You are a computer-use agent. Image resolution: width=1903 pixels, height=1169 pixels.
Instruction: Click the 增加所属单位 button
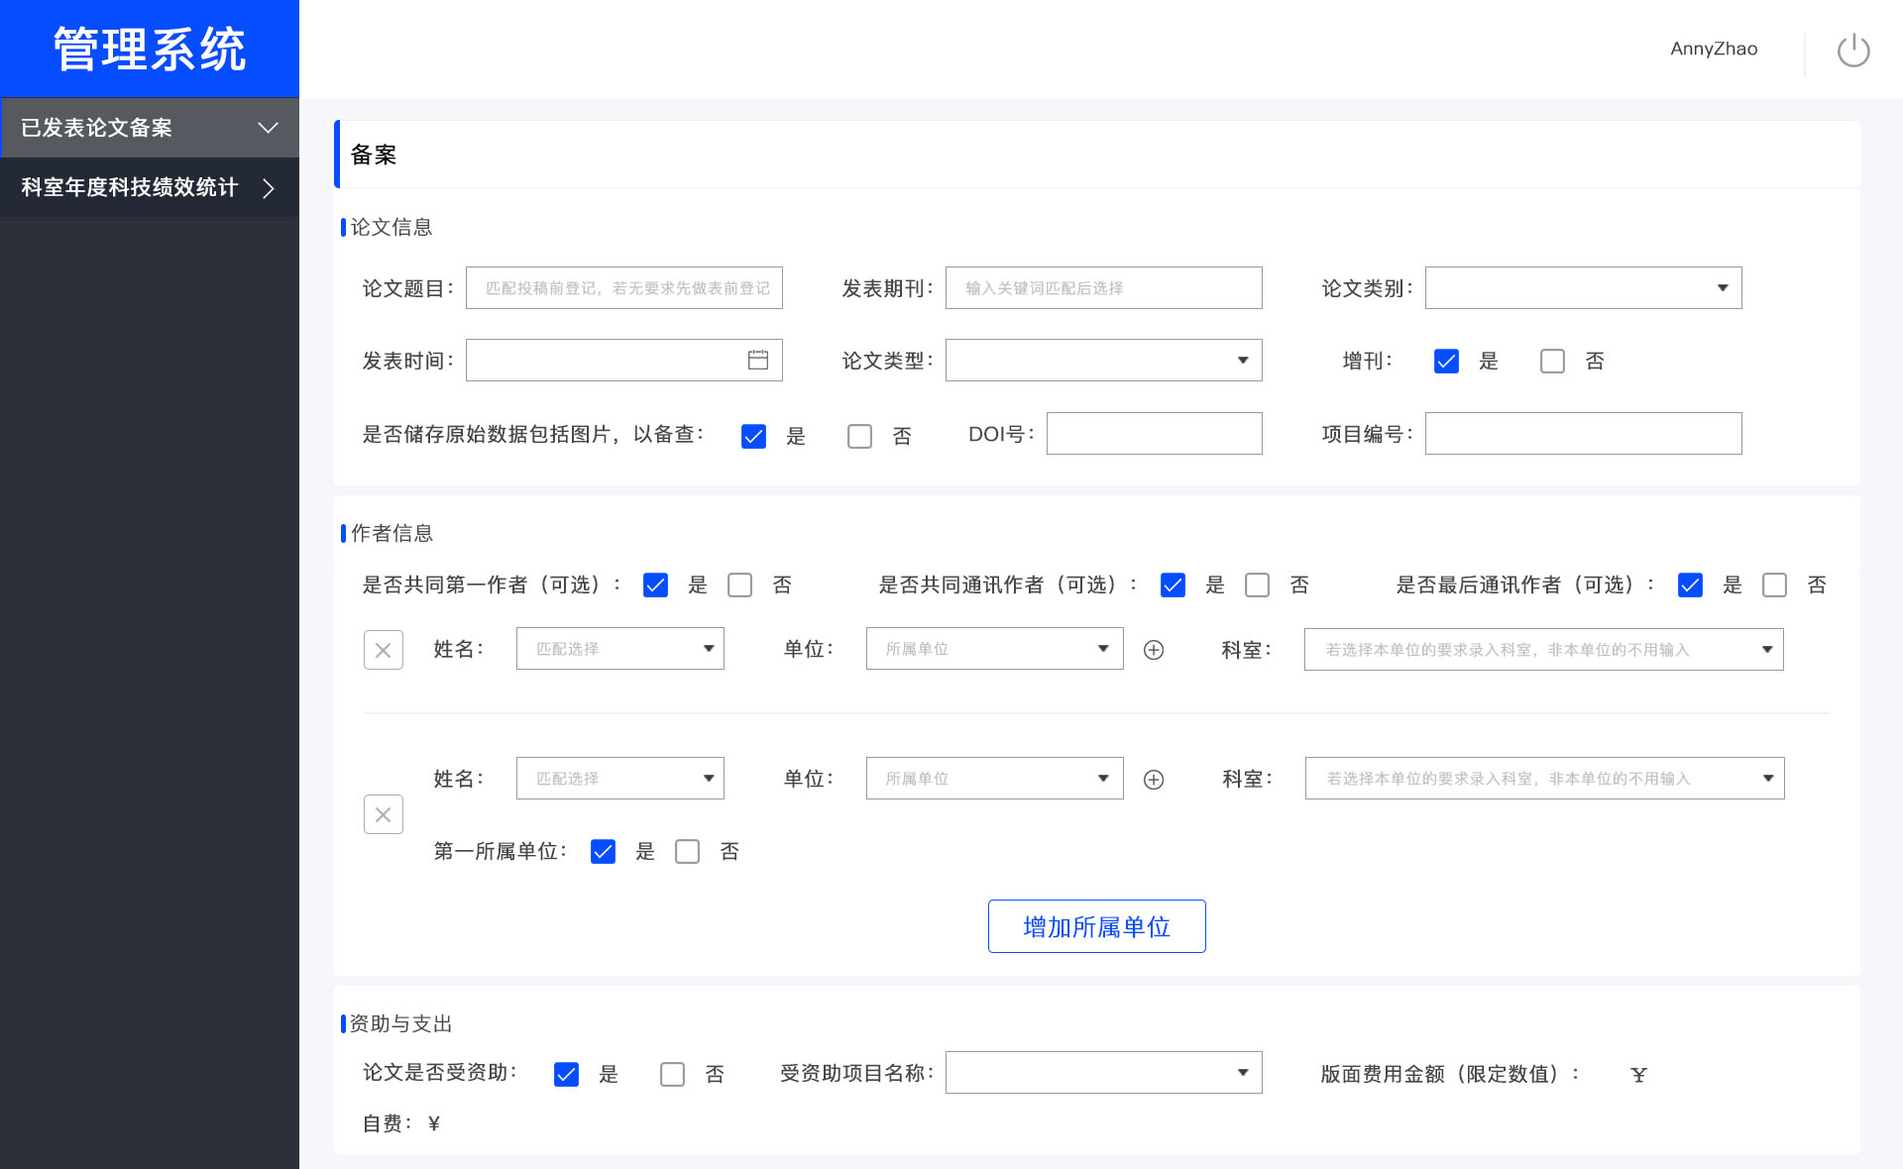1096,926
